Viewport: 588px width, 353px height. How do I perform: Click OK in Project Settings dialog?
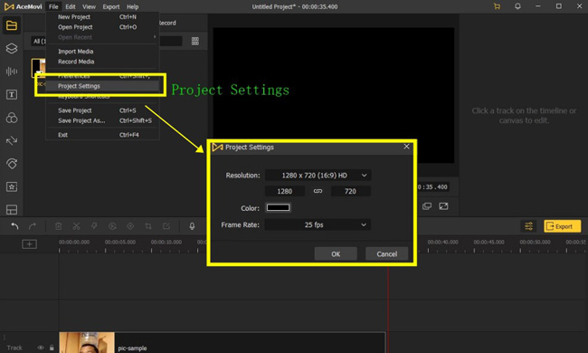pos(336,254)
